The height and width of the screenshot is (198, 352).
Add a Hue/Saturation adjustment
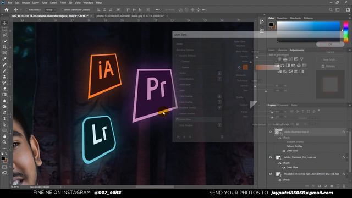277,65
